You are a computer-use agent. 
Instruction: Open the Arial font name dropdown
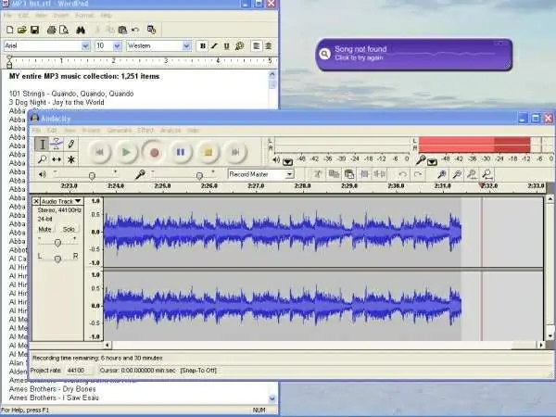click(x=85, y=45)
